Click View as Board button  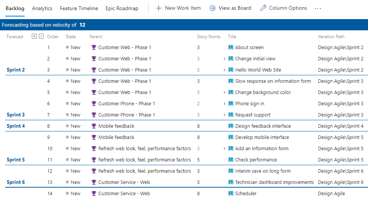230,8
